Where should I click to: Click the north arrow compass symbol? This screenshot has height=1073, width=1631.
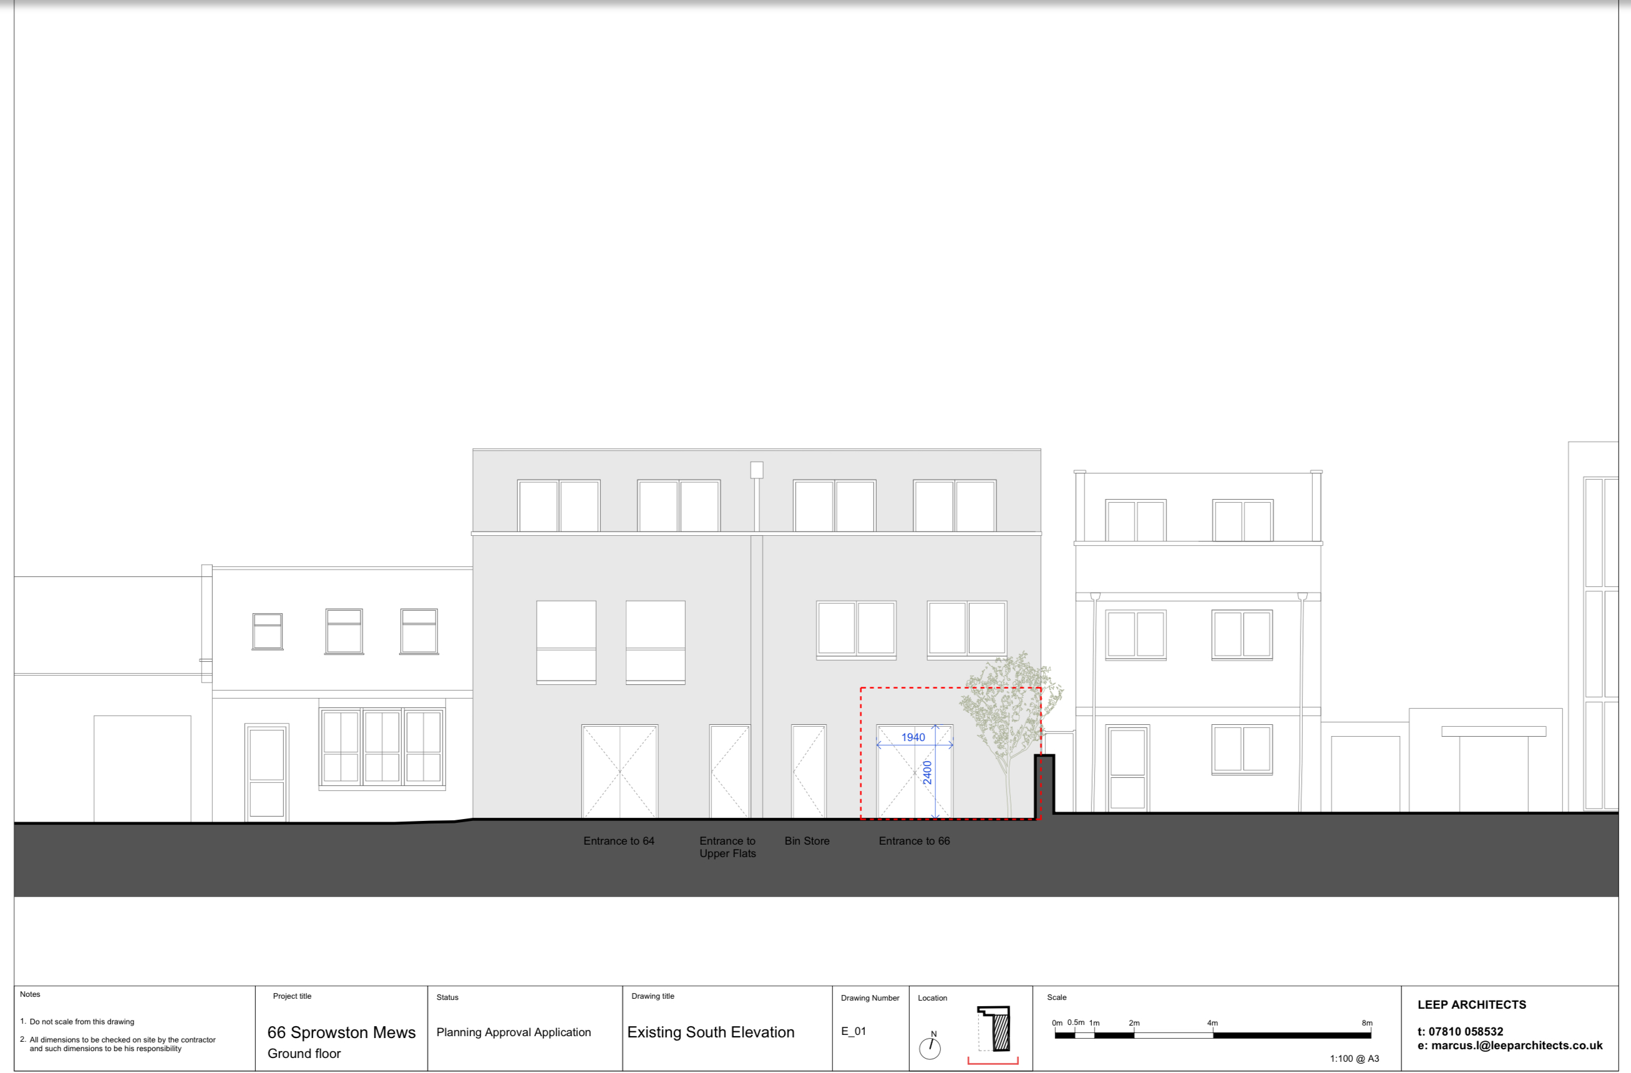pos(929,1047)
